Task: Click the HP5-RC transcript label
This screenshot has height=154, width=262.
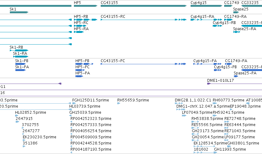Action: (81, 23)
